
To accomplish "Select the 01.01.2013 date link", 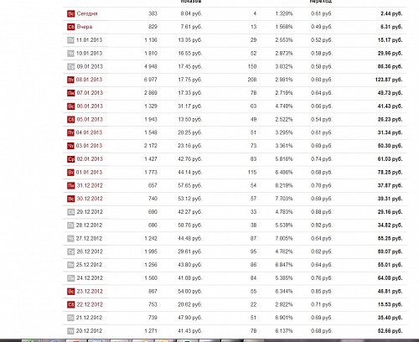I will click(x=89, y=173).
